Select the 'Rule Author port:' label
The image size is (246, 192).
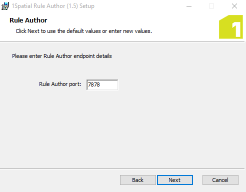coord(60,84)
